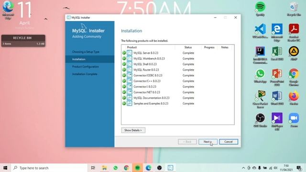
Task: Select the MySQL Documentation 8.0.23 row
Action: (x=177, y=98)
